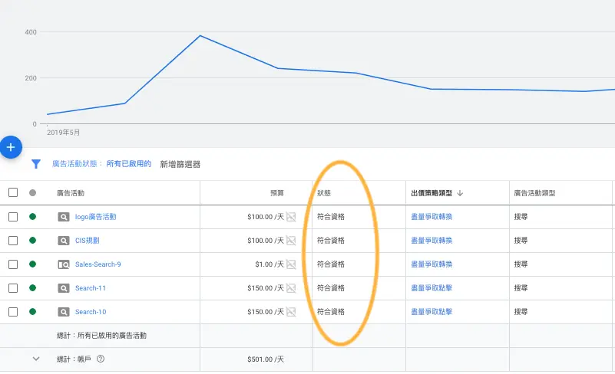The width and height of the screenshot is (615, 374).
Task: Click 盡量爭取轉換 link in Sales-Search-9 row
Action: 431,264
